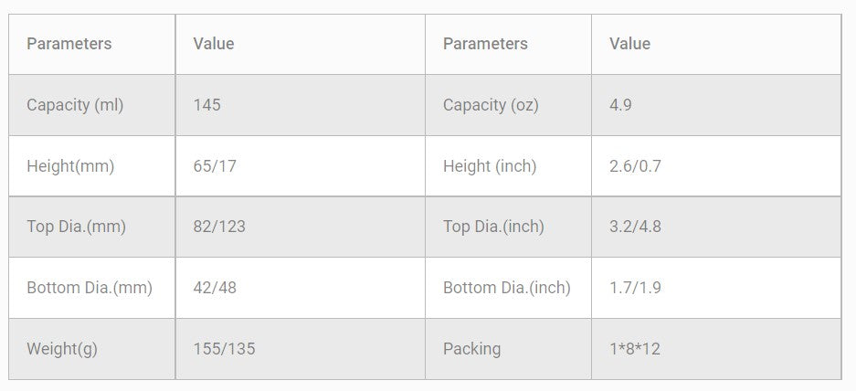Click the 2.6/0.7 height inch value
The image size is (856, 391).
pyautogui.click(x=635, y=166)
